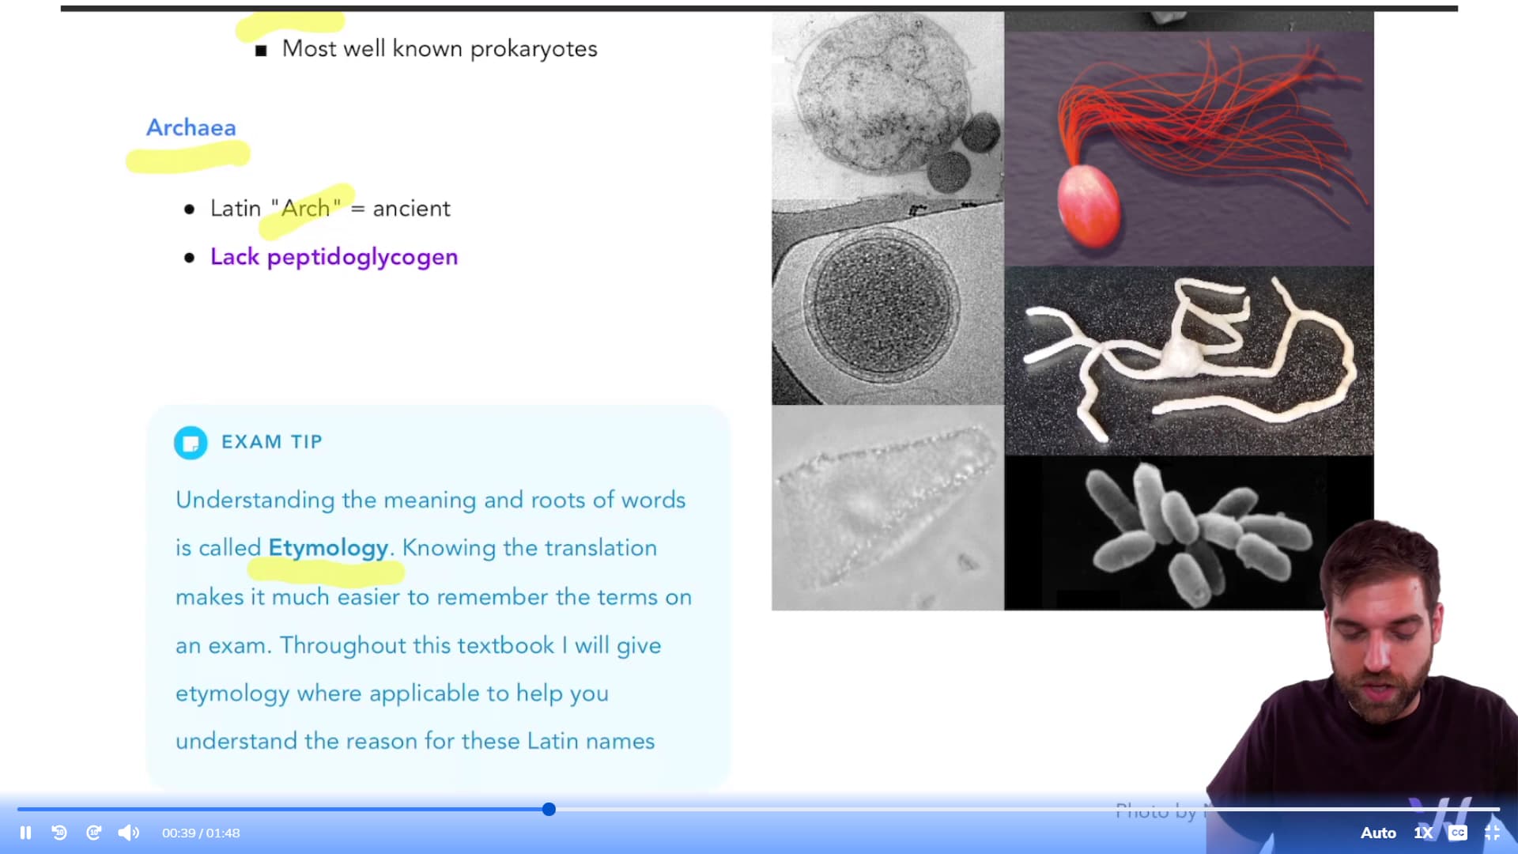The image size is (1518, 854).
Task: Click the video progress bar handle
Action: coord(549,809)
